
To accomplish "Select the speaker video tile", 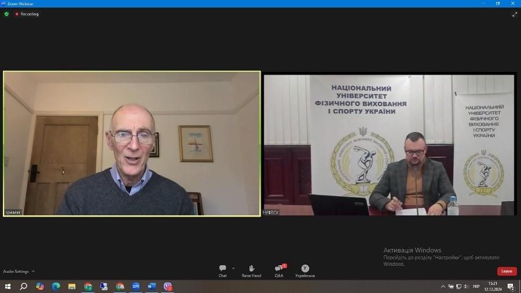I will [x=132, y=144].
